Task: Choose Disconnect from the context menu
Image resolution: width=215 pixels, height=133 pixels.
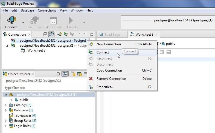Action: 122,64
